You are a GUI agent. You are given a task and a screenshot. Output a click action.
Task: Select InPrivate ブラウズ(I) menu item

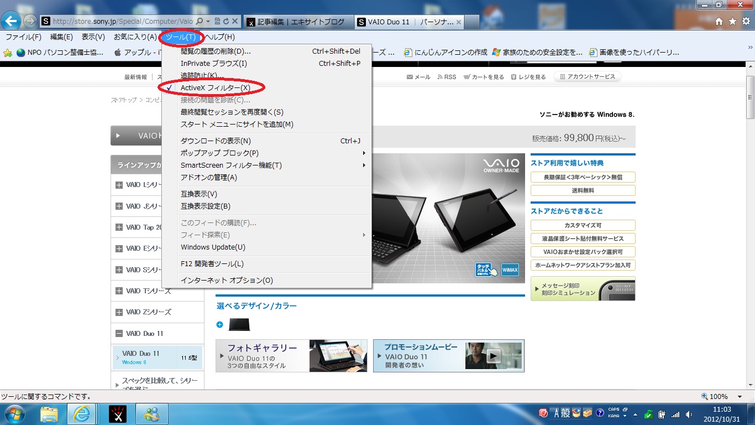[x=267, y=63]
